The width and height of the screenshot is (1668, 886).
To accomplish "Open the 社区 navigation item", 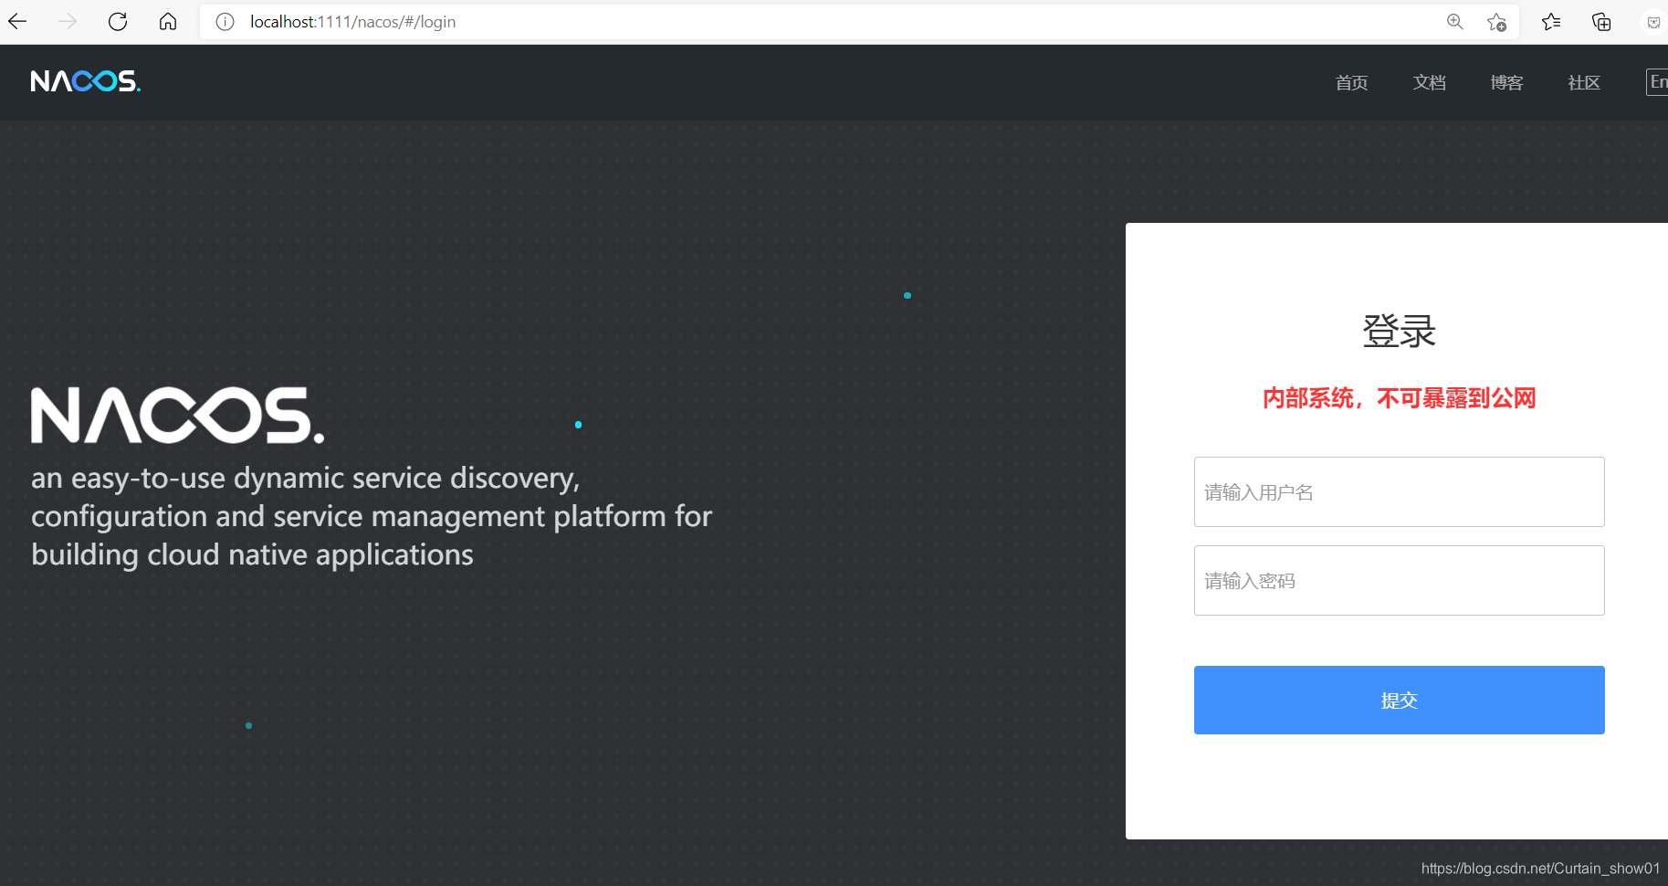I will pos(1584,83).
